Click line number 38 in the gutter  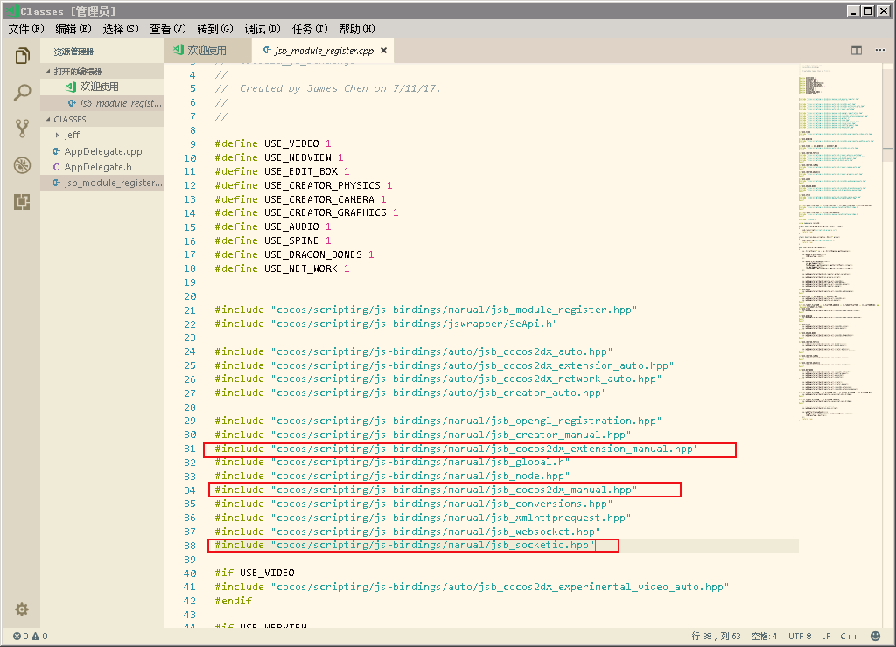189,546
